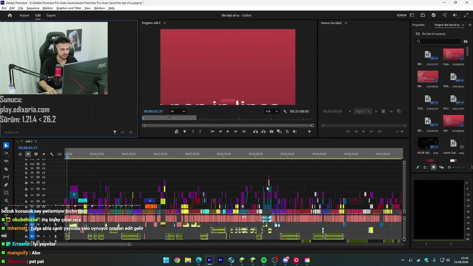Open the Share icon in the header
Screen dimensions: 473x266
423,15
